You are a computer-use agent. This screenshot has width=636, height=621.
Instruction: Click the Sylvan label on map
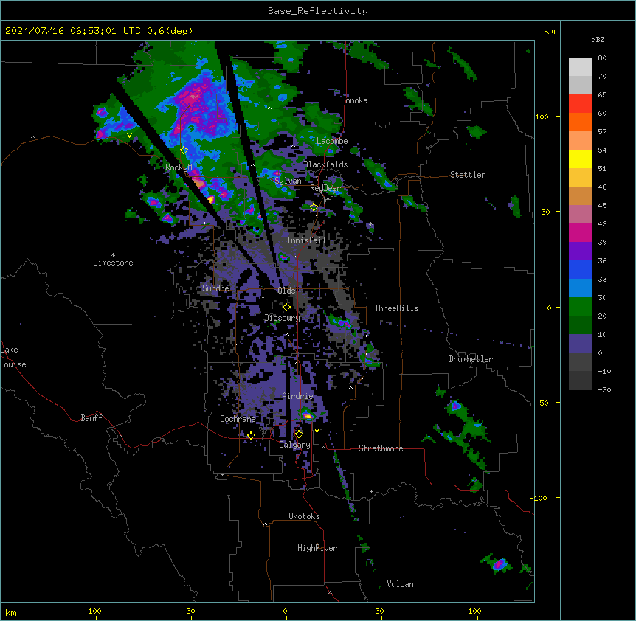[288, 181]
